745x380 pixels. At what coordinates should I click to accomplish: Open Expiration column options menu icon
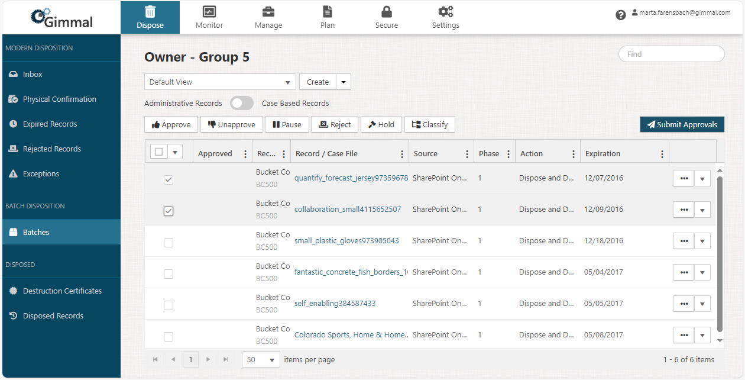(662, 154)
